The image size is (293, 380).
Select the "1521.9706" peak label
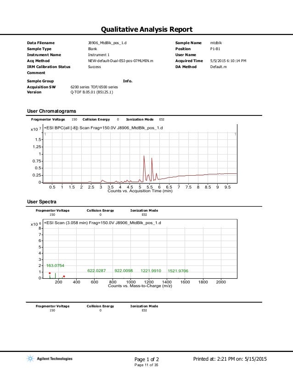(x=178, y=271)
